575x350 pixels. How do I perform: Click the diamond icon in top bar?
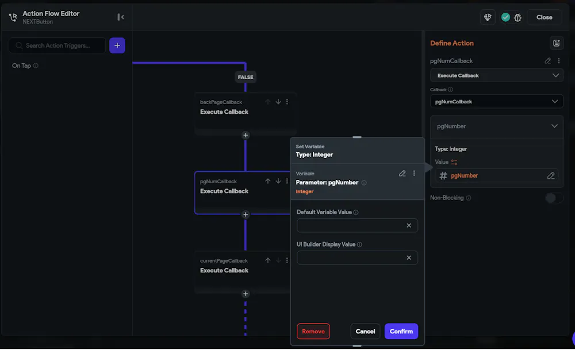pyautogui.click(x=488, y=17)
